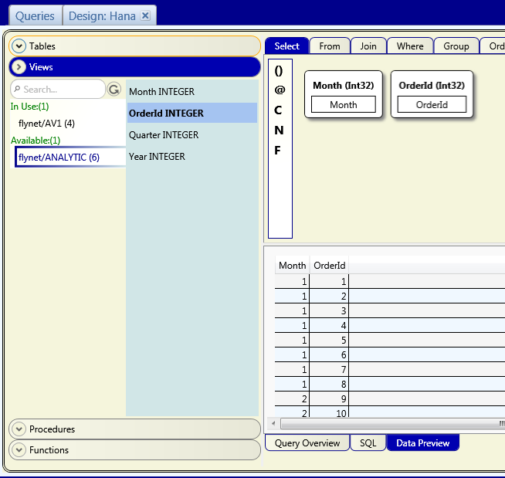
Task: Select the flynet/ANALYTIC (6) view
Action: pyautogui.click(x=70, y=158)
